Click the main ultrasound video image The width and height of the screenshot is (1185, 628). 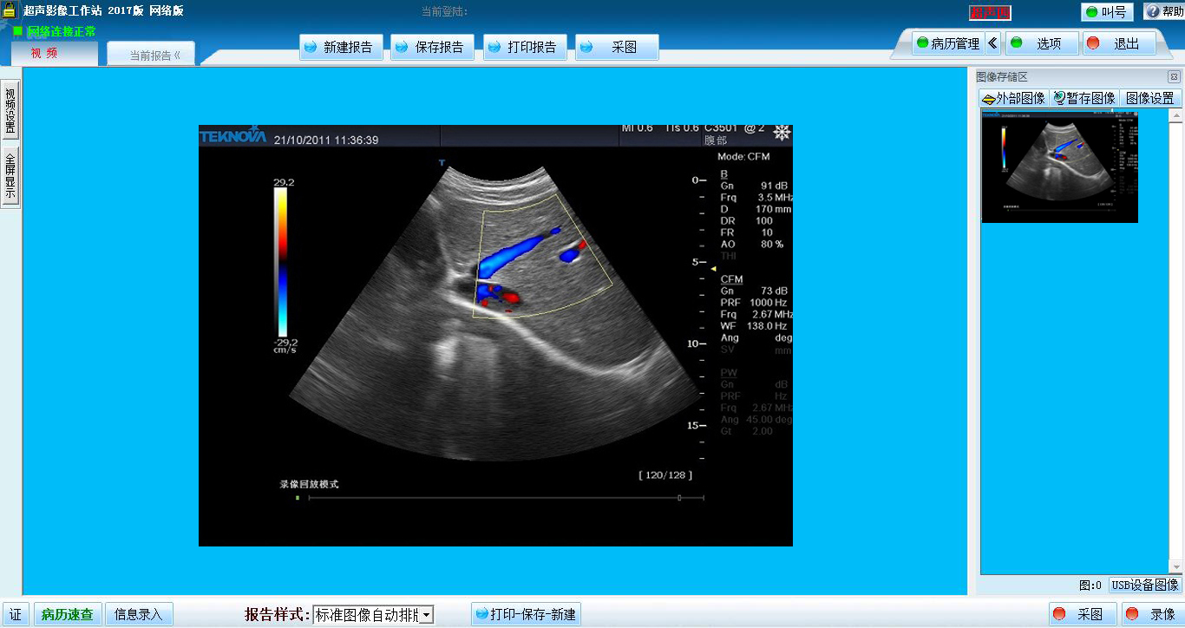tap(495, 336)
